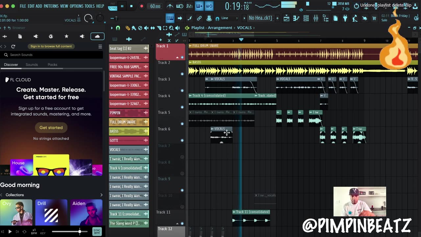The image size is (421, 237).
Task: Show next Collections with right chevron
Action: click(x=101, y=195)
